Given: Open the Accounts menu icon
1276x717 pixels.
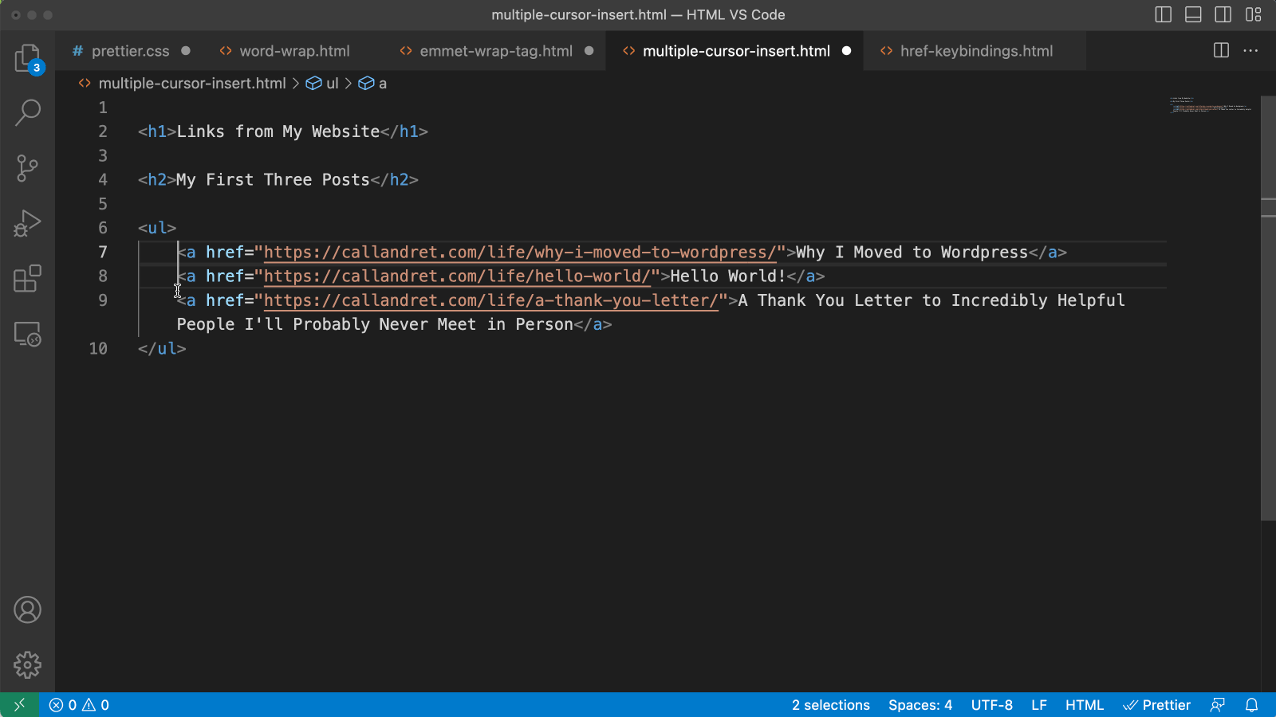Looking at the screenshot, I should pyautogui.click(x=27, y=610).
